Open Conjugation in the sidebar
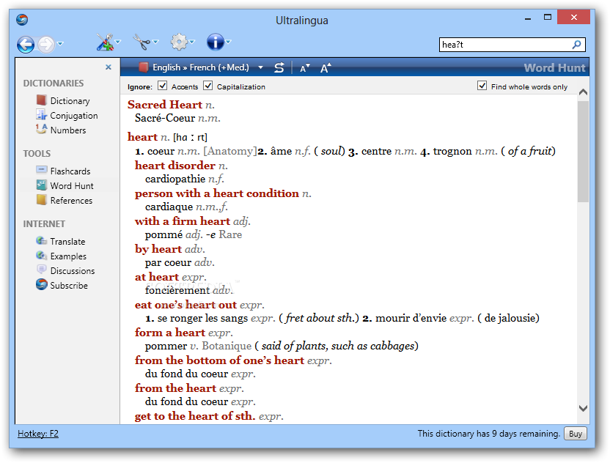610x463 pixels. click(x=74, y=116)
